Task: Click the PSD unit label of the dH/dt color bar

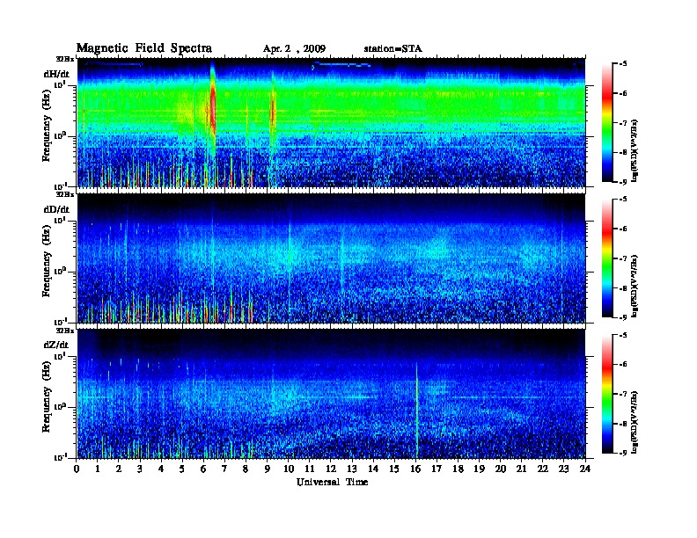Action: [635, 149]
